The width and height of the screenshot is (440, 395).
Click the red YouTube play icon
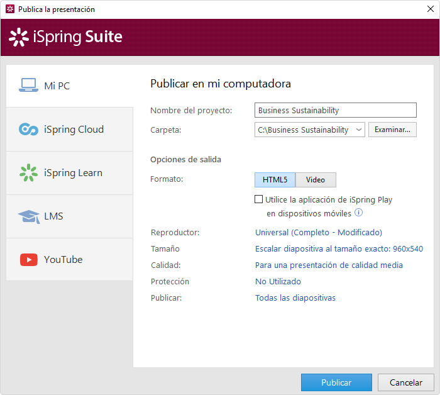click(x=29, y=260)
